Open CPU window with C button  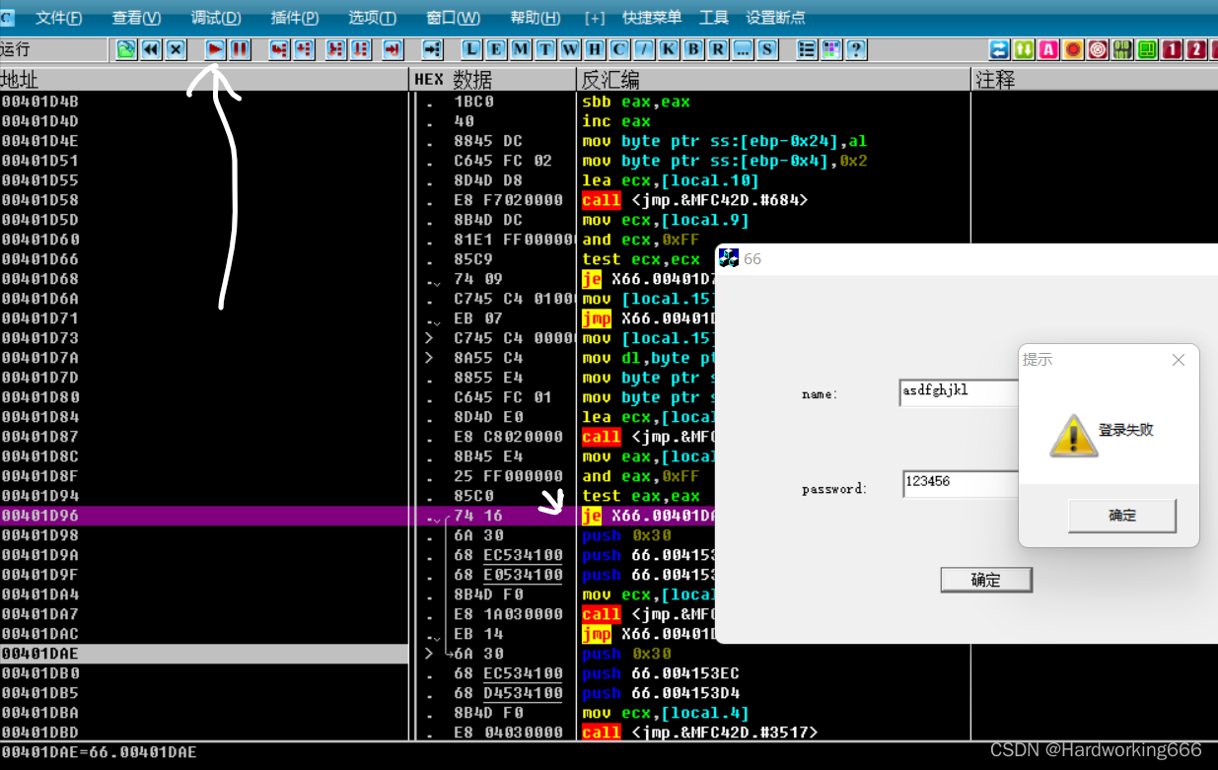point(619,49)
